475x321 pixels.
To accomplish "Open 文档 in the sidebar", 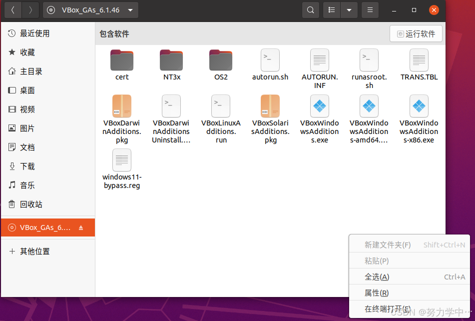I will coord(48,147).
